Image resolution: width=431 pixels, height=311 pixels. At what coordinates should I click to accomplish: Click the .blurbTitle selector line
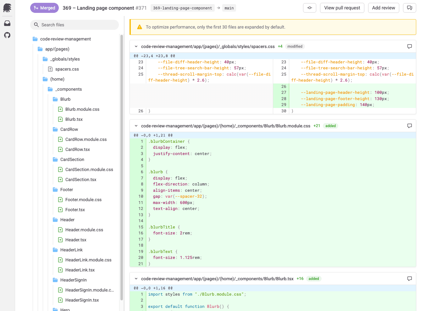coord(273,227)
